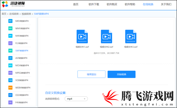Open SWF转换MP4 in the sidebar
The height and width of the screenshot is (108, 177).
(22, 51)
